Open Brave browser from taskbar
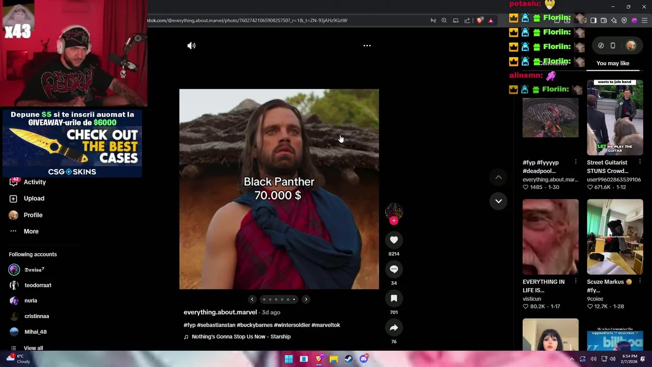 pyautogui.click(x=319, y=359)
